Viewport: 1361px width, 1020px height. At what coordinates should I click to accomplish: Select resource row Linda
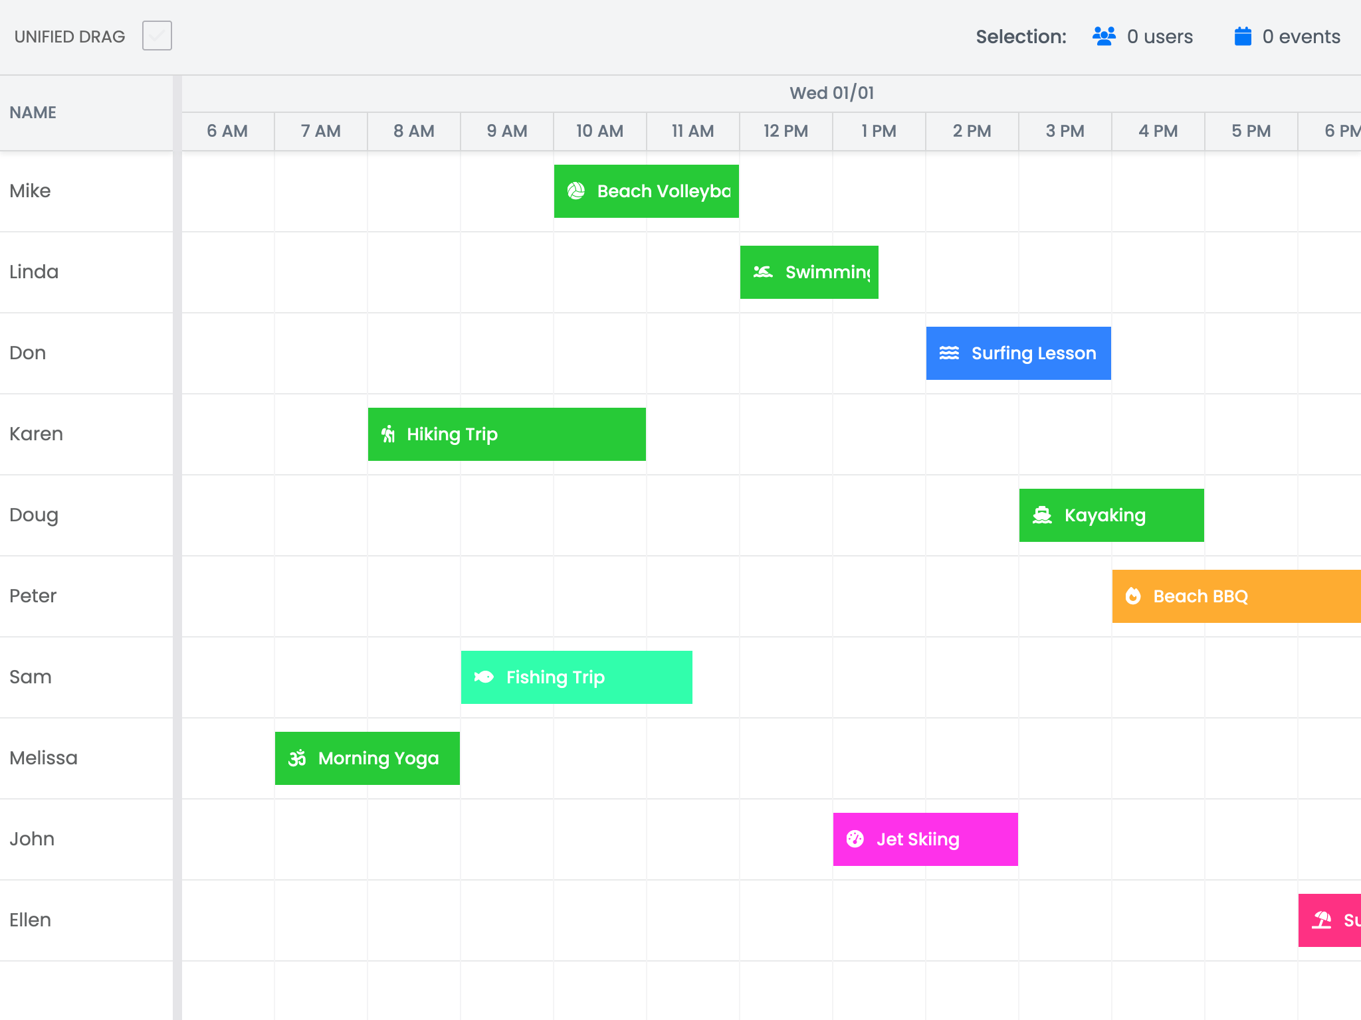click(86, 272)
